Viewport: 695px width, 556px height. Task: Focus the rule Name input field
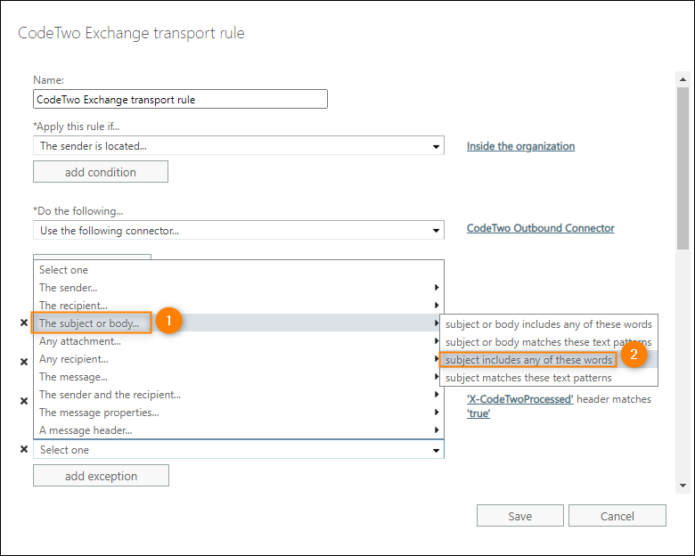180,99
